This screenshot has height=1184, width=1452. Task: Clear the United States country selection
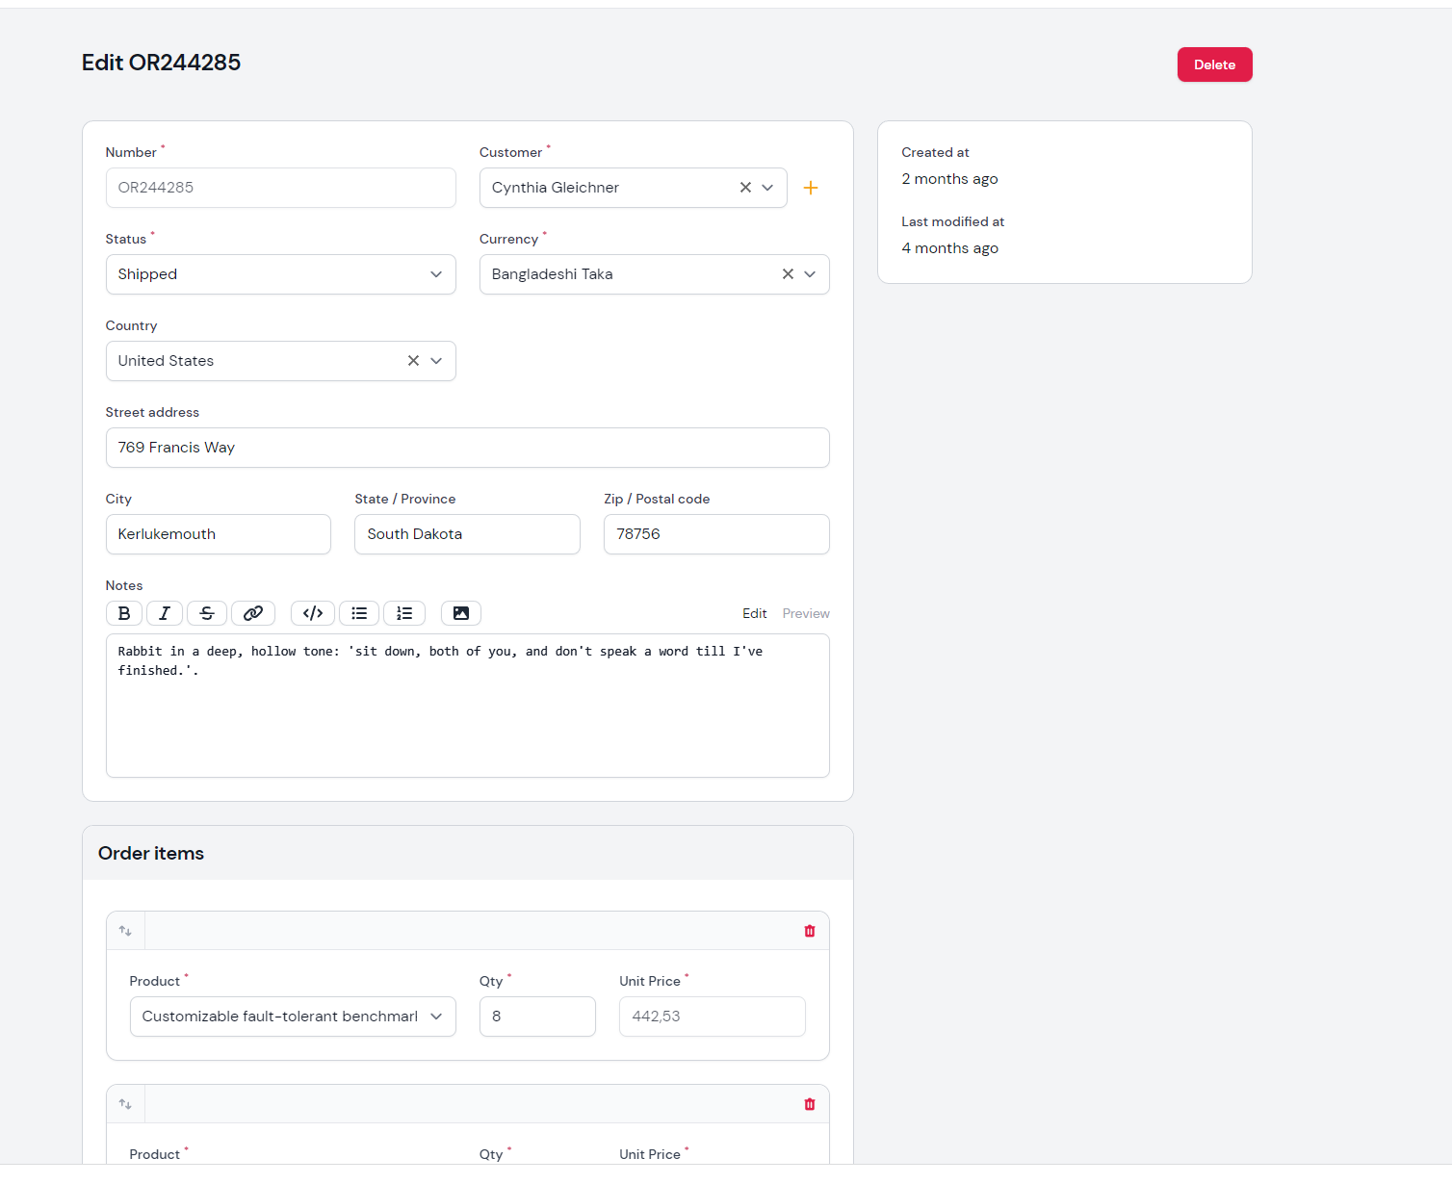[x=413, y=361]
